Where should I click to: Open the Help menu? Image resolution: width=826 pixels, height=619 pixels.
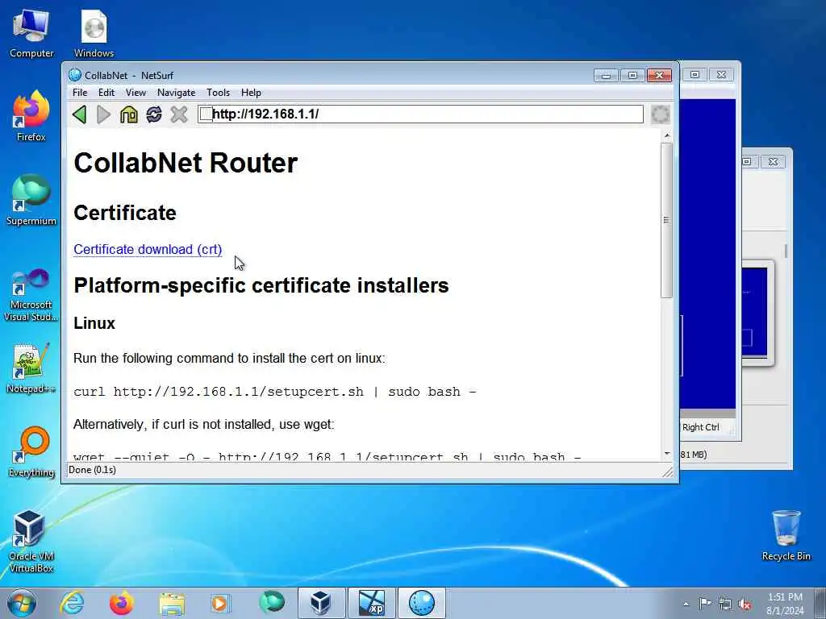[252, 93]
